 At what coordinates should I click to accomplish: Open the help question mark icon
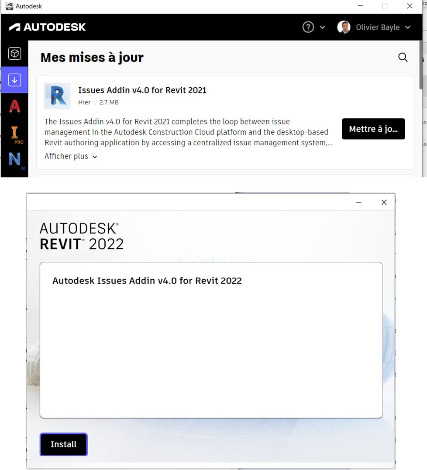pyautogui.click(x=308, y=27)
